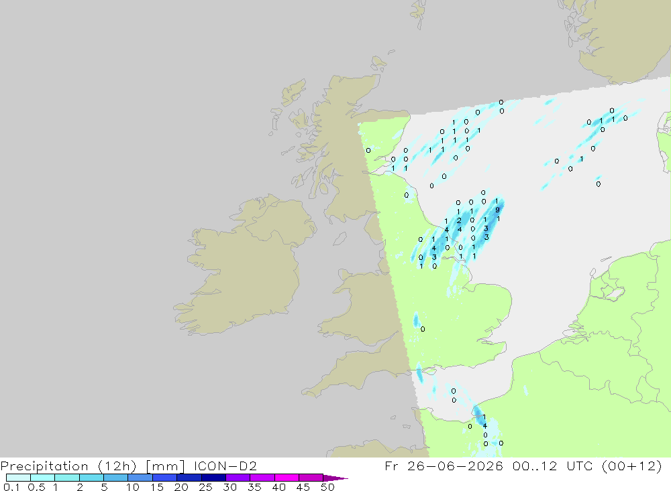Click the '9' precipitation value over the North Sea
671x491 pixels.
point(497,210)
